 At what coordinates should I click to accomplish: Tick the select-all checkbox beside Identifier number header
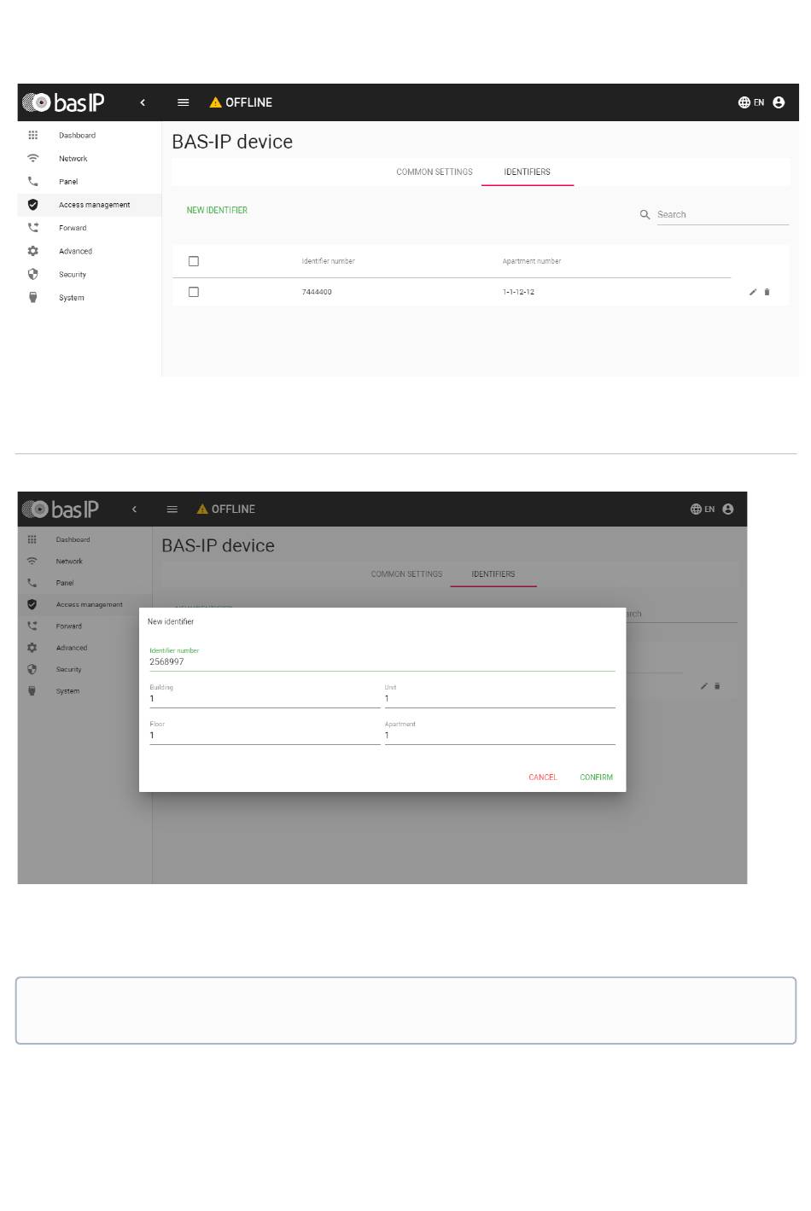(x=194, y=261)
